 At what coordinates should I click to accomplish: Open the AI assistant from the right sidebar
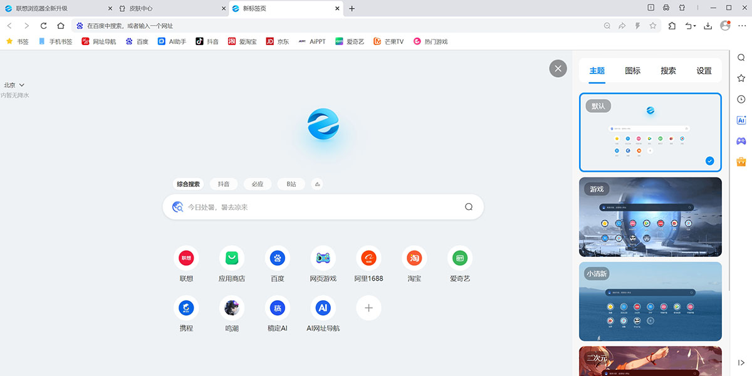(741, 120)
